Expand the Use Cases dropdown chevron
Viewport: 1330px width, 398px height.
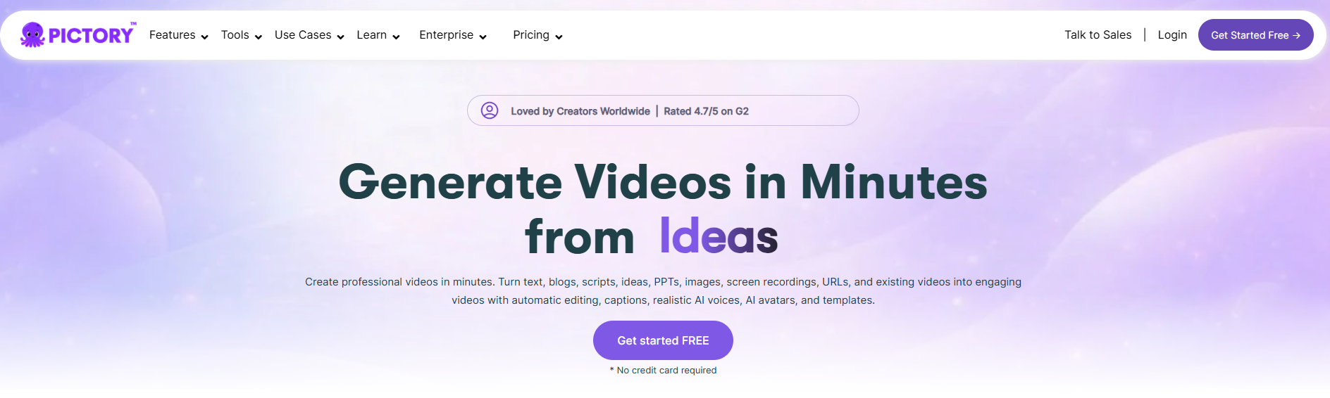pos(340,37)
